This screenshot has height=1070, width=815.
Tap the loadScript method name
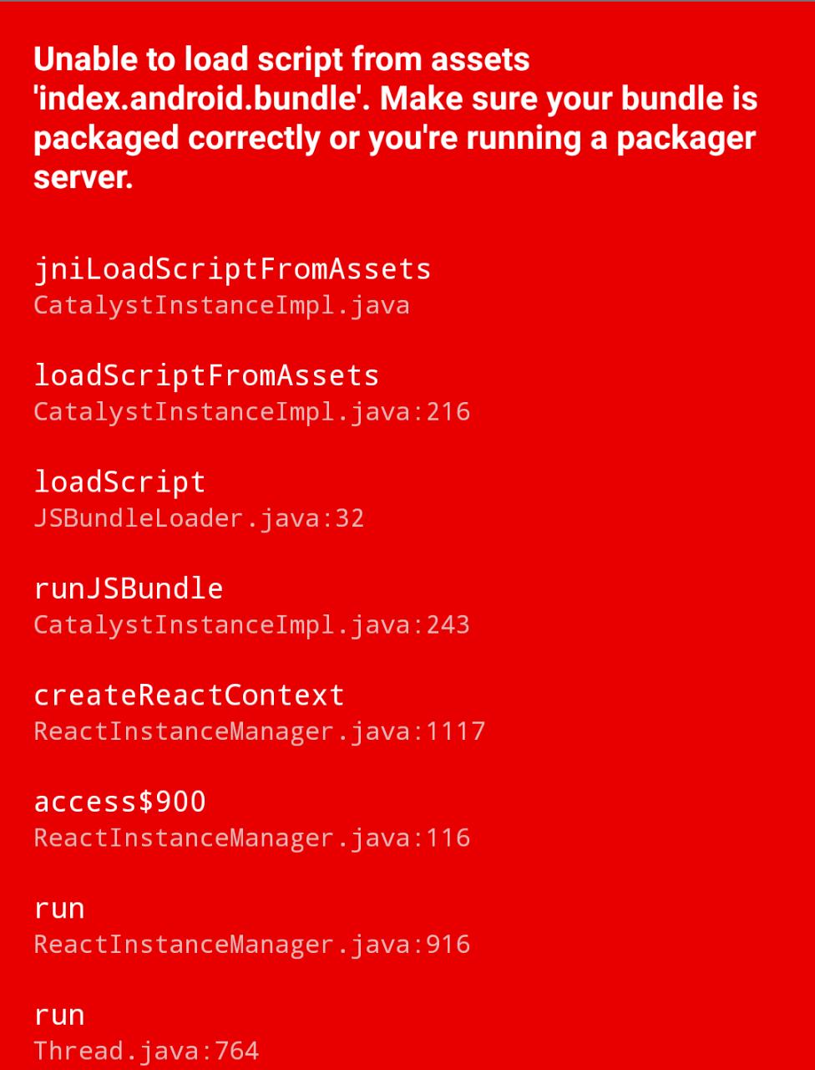119,482
